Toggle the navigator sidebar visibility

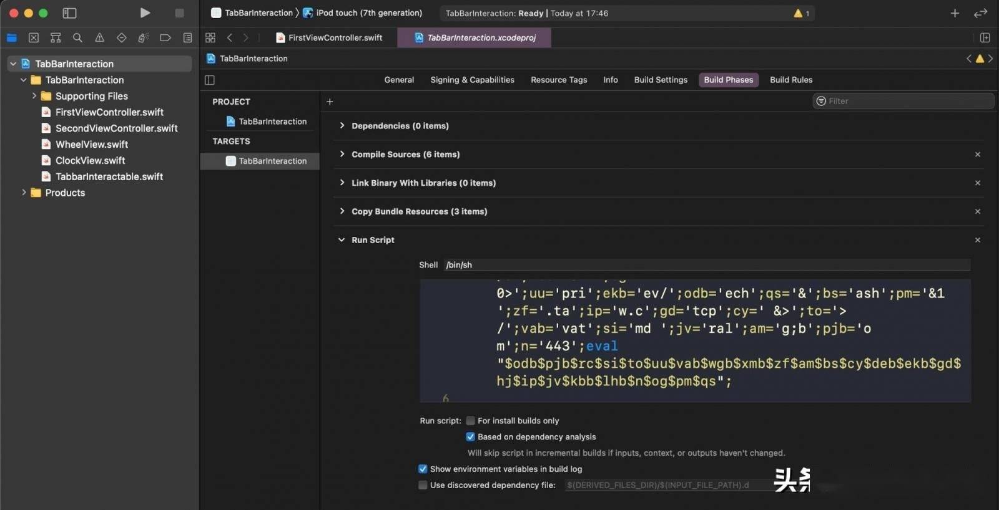click(70, 13)
